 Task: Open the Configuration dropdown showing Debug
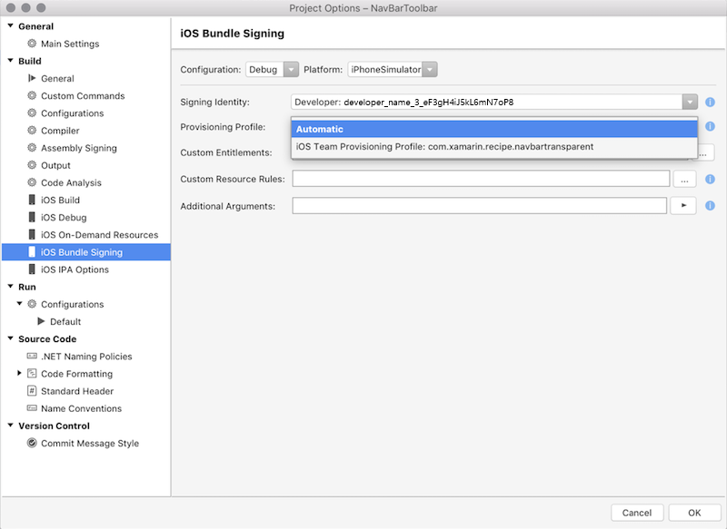coord(271,69)
